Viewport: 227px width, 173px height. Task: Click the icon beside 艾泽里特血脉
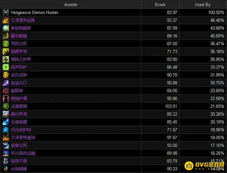6,20
